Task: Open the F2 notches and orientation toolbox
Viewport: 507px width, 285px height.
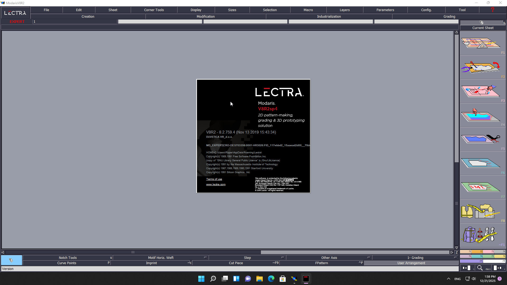Action: (x=481, y=67)
